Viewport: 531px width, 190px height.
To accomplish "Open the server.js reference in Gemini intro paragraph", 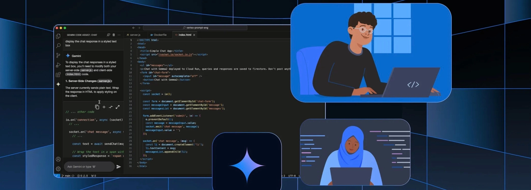I will click(86, 70).
